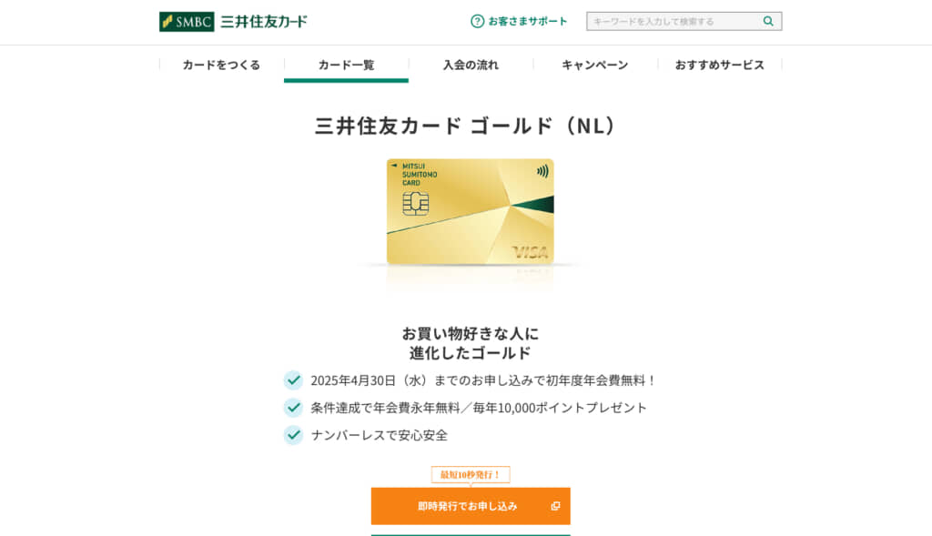
Task: Select the カード一覧 tab
Action: 346,65
